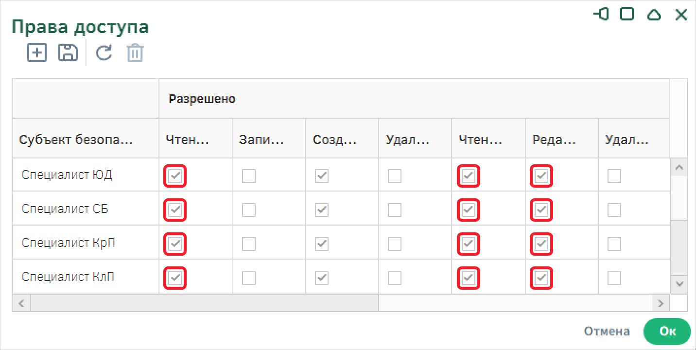Click the collapse triangle icon at top

pyautogui.click(x=654, y=15)
